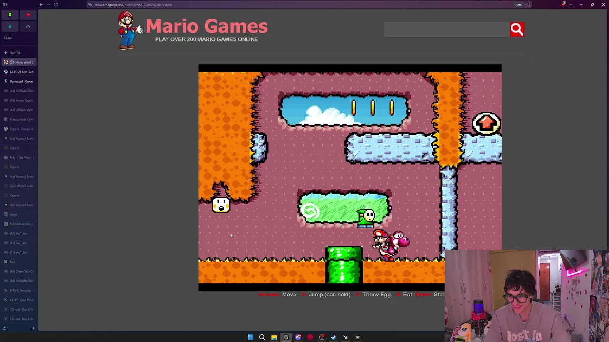
Task: Open a New Tab from the sidebar
Action: [19, 53]
